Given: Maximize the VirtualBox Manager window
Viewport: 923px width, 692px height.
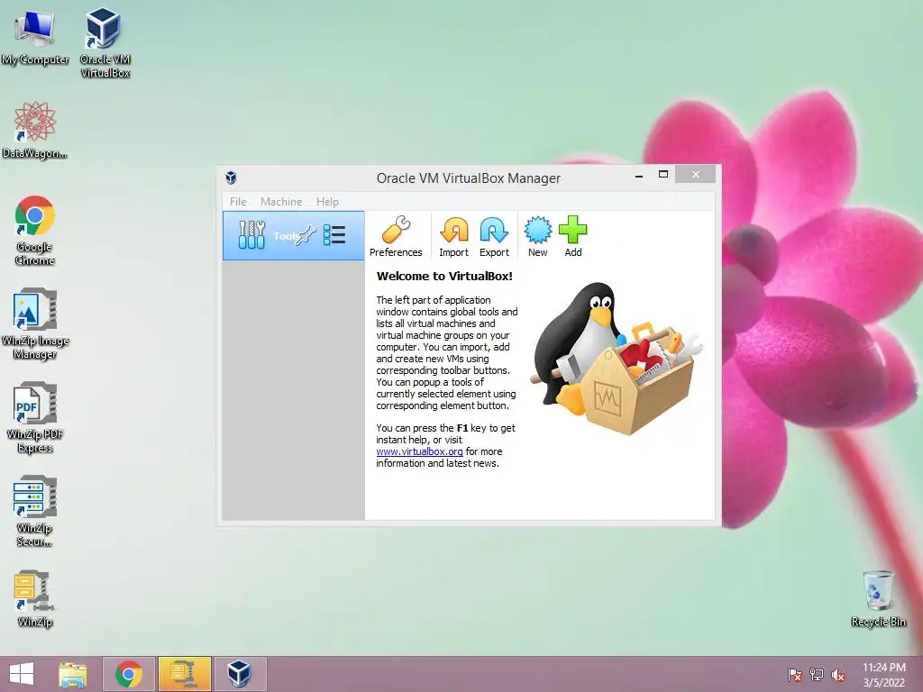Looking at the screenshot, I should click(663, 174).
